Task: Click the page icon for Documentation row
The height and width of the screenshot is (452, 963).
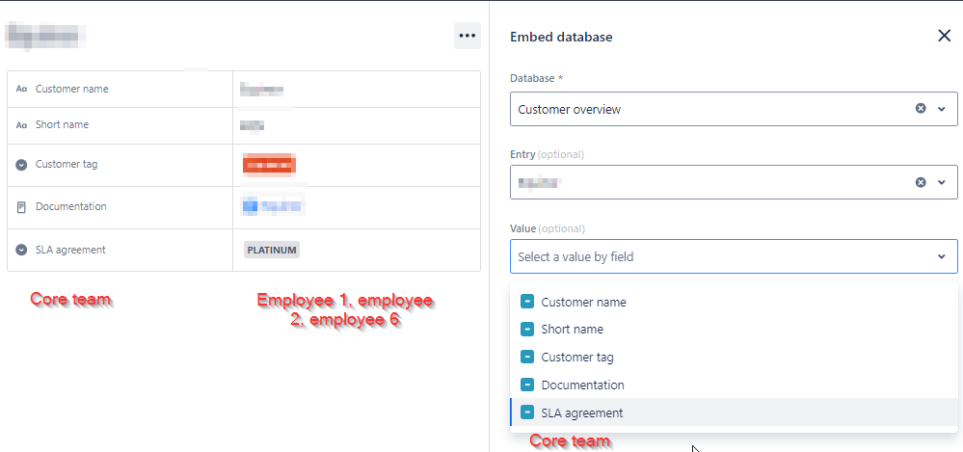Action: (21, 207)
